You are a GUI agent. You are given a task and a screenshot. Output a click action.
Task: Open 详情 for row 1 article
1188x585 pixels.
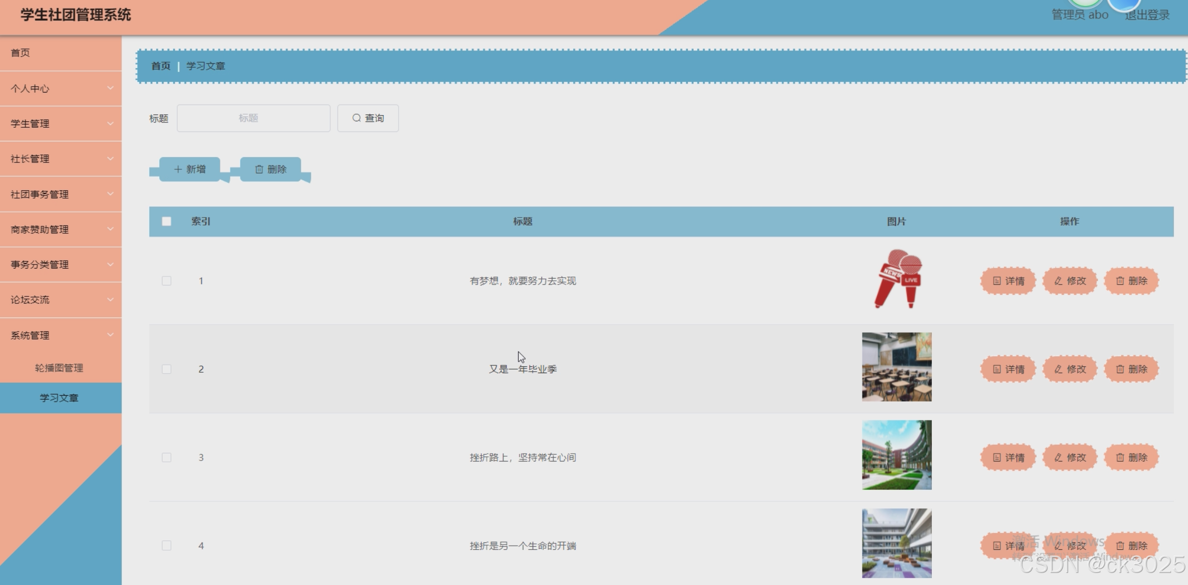(x=1008, y=281)
